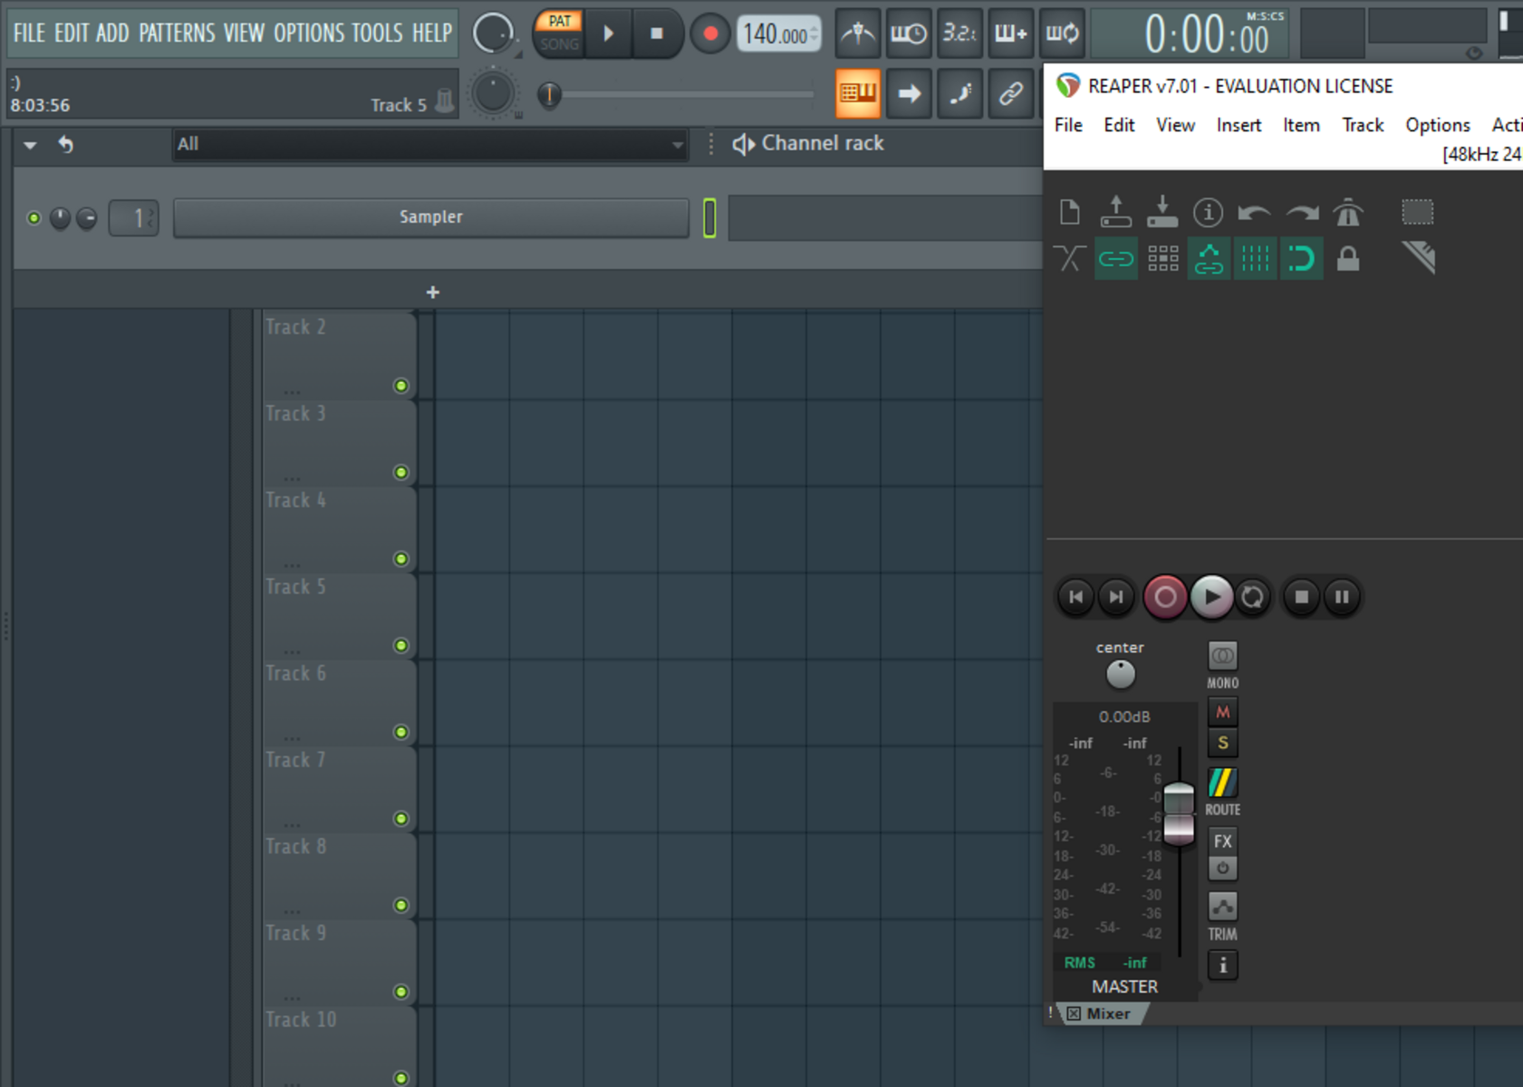Viewport: 1523px width, 1087px height.
Task: Open FL Studio PATTERNS menu
Action: pyautogui.click(x=177, y=34)
